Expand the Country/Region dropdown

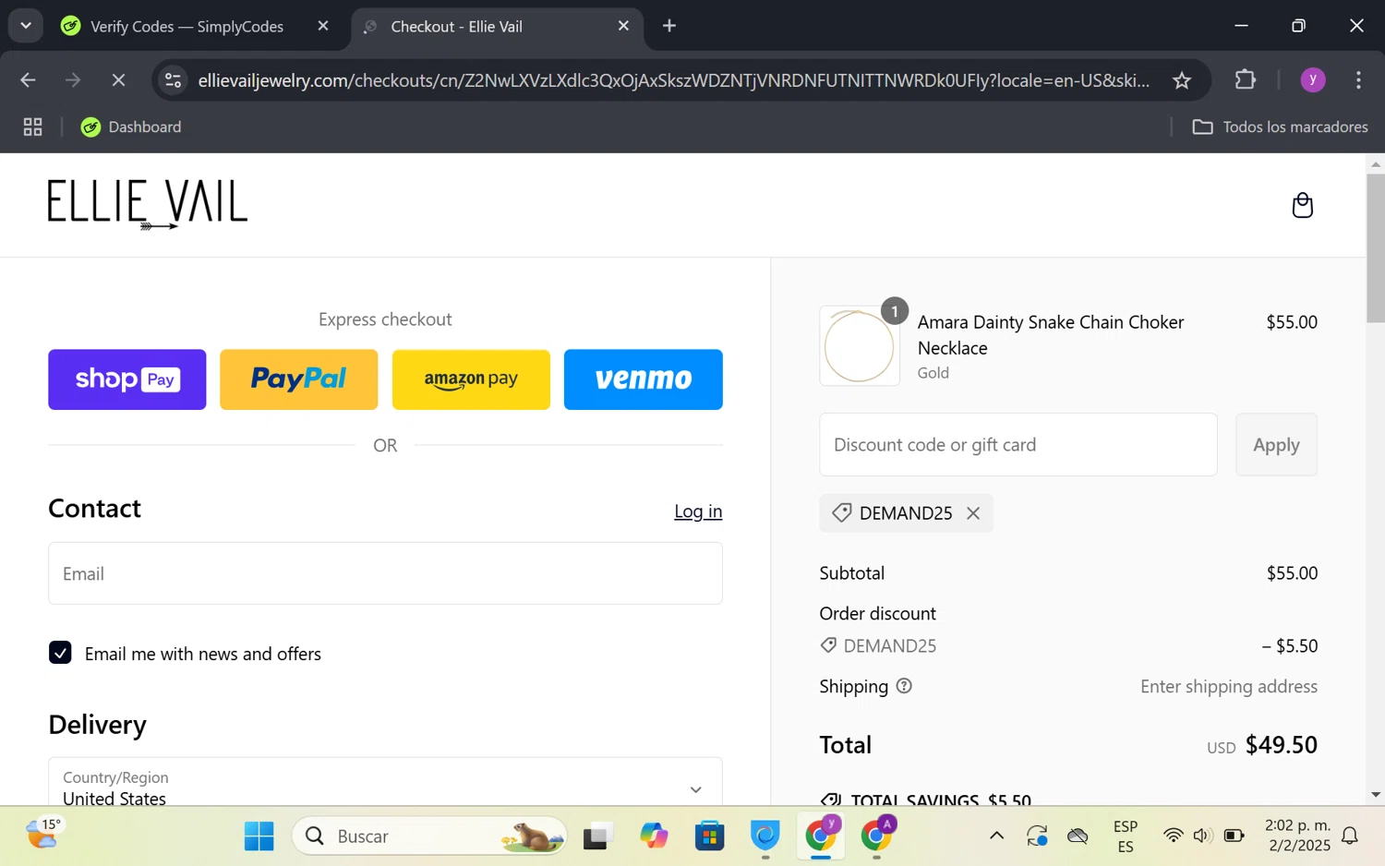tap(385, 781)
